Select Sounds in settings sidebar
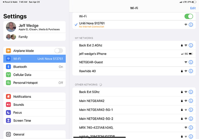 point(35,105)
